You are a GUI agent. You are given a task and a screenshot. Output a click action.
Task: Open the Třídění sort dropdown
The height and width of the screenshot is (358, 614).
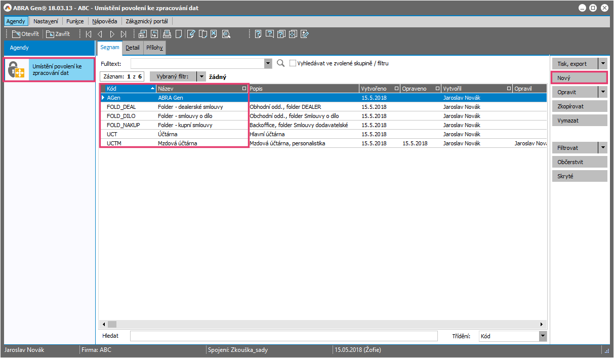click(x=543, y=336)
